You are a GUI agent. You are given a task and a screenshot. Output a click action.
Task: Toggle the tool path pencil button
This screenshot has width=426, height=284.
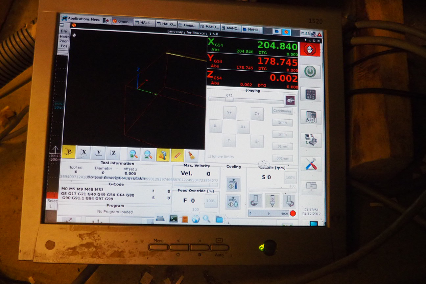click(177, 155)
